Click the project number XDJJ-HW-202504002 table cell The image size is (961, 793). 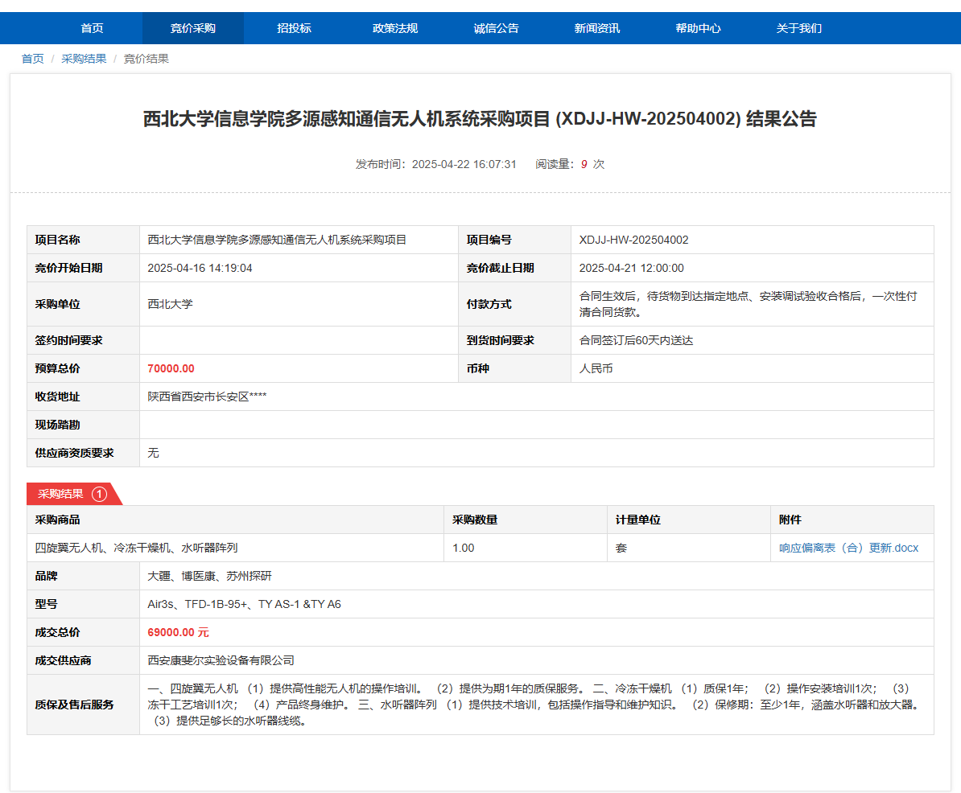(x=633, y=240)
